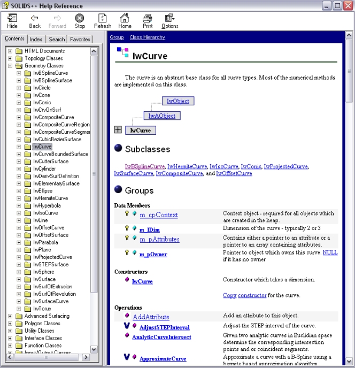Image resolution: width=355 pixels, height=368 pixels.
Task: Expand the IwBSplineCurve tree node
Action: pyautogui.click(x=19, y=73)
